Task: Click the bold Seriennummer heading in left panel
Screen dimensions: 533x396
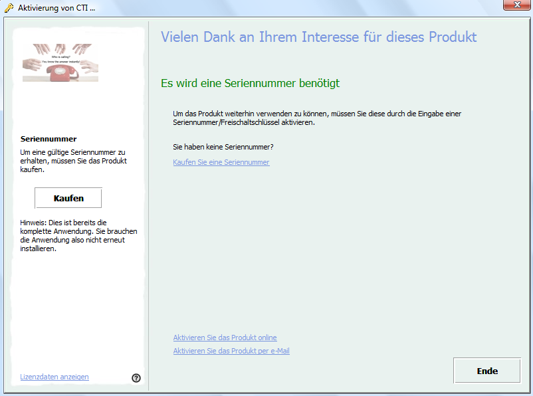Action: 49,139
